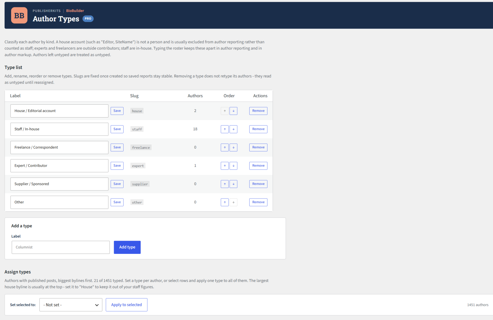Click the PUBLISHERKITS breadcrumb text
The width and height of the screenshot is (493, 320).
tap(47, 11)
